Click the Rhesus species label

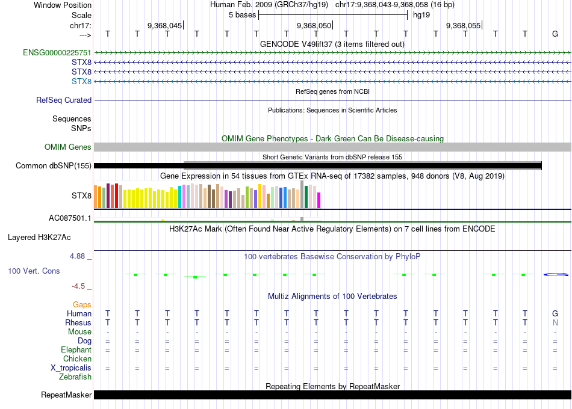click(78, 323)
